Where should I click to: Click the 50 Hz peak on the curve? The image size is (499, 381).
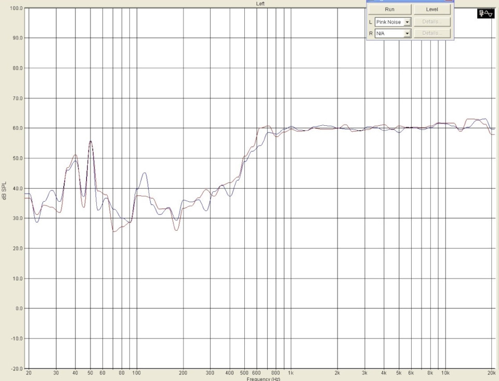click(x=90, y=141)
